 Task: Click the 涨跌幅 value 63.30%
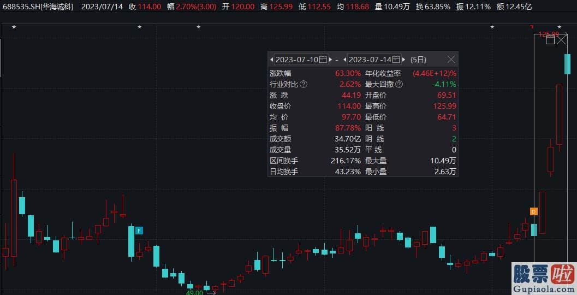(x=348, y=73)
